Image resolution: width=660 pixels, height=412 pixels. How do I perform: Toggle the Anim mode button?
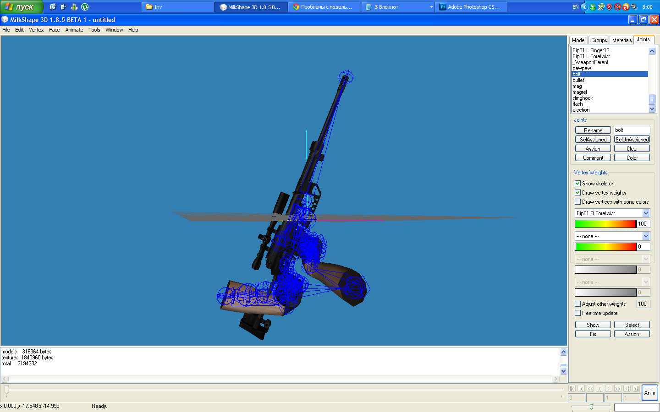649,393
